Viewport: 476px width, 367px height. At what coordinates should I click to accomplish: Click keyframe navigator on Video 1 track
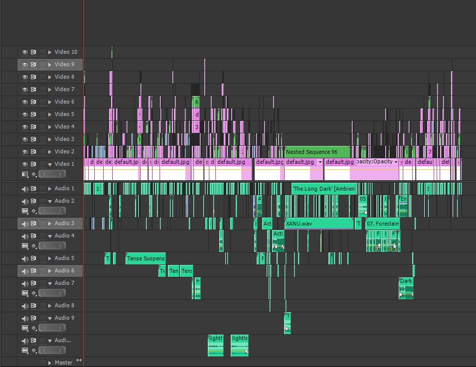(x=52, y=174)
